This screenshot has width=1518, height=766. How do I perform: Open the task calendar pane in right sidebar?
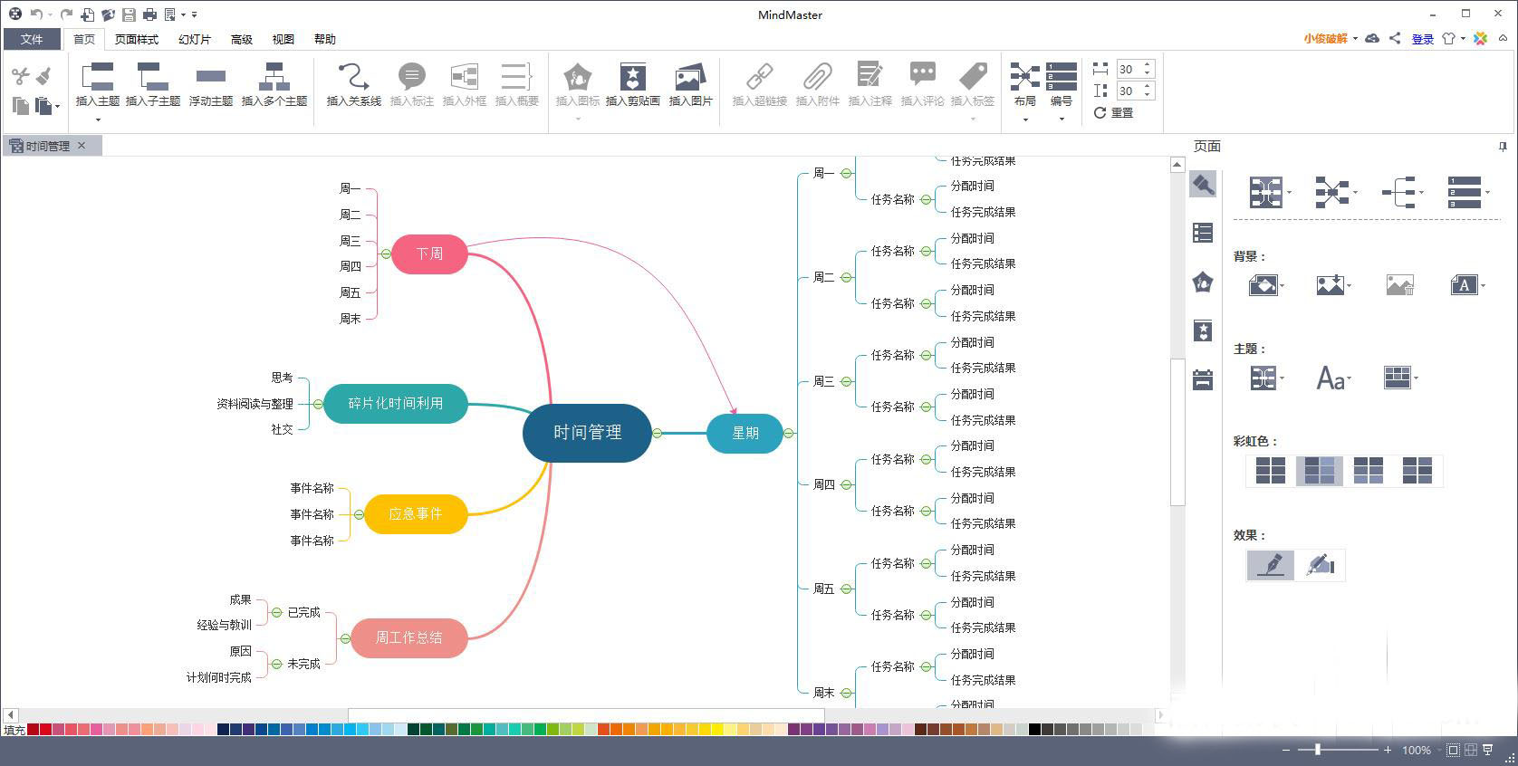[1203, 379]
